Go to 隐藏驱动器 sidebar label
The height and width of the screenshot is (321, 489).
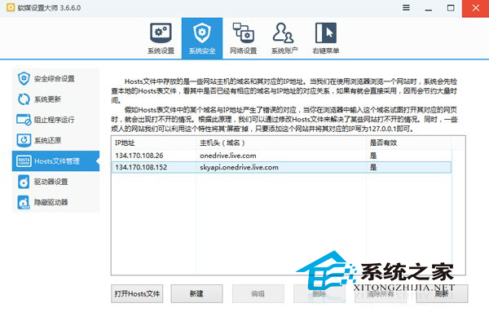[51, 202]
